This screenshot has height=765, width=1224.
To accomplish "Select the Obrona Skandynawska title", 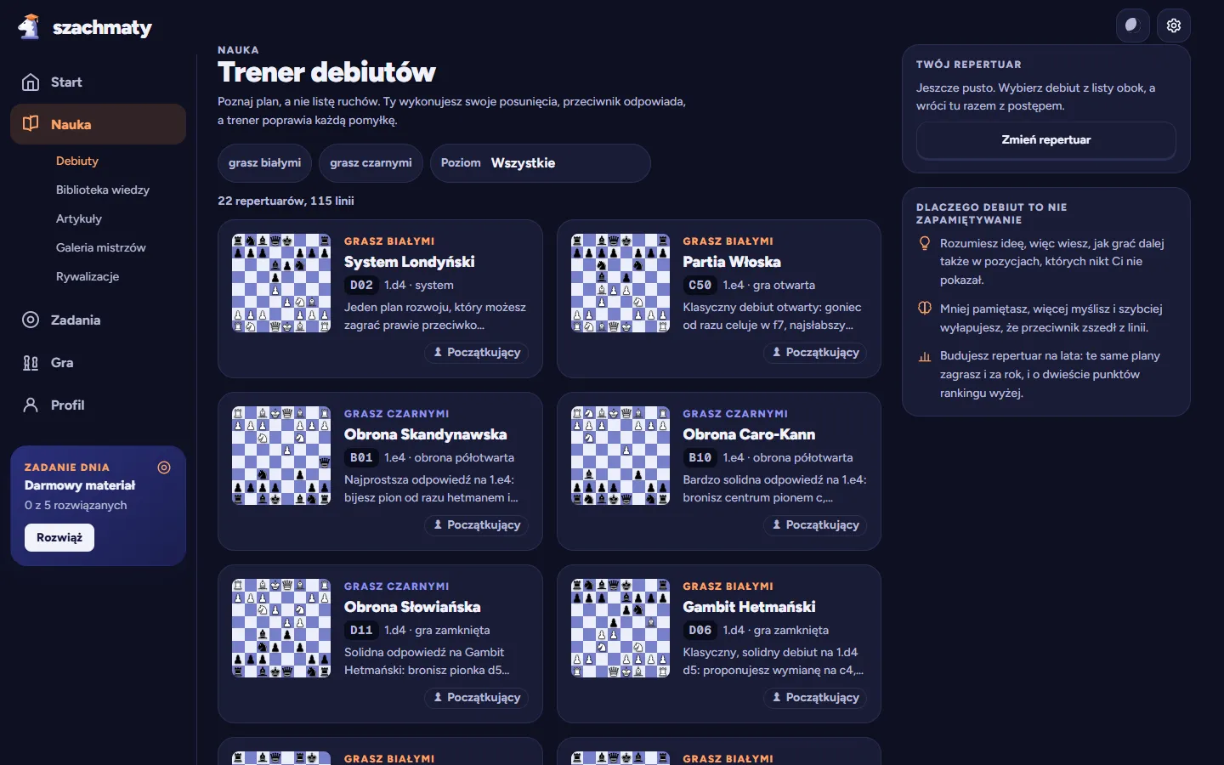I will click(426, 434).
